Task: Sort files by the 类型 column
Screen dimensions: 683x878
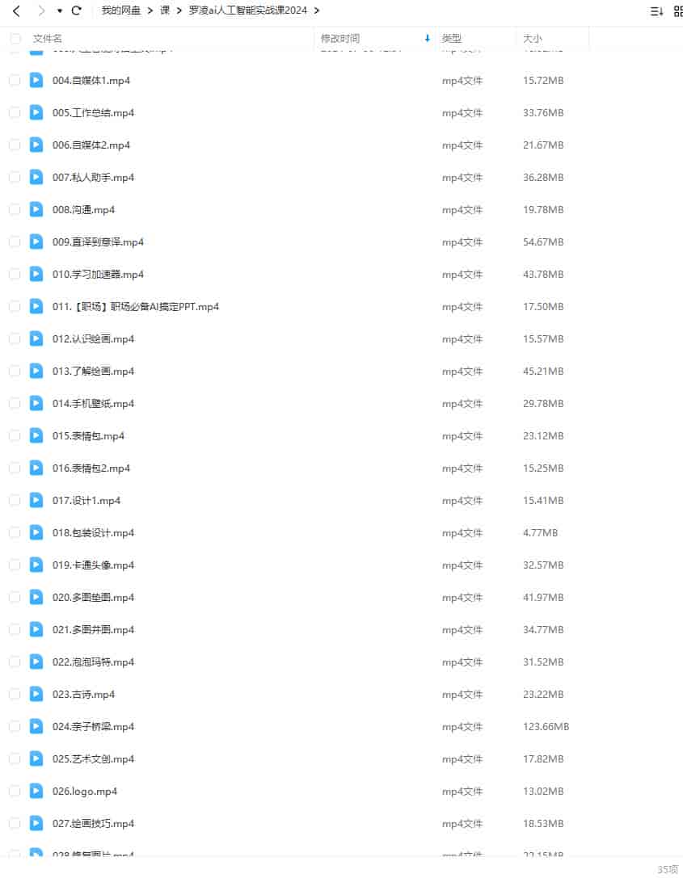Action: coord(452,38)
